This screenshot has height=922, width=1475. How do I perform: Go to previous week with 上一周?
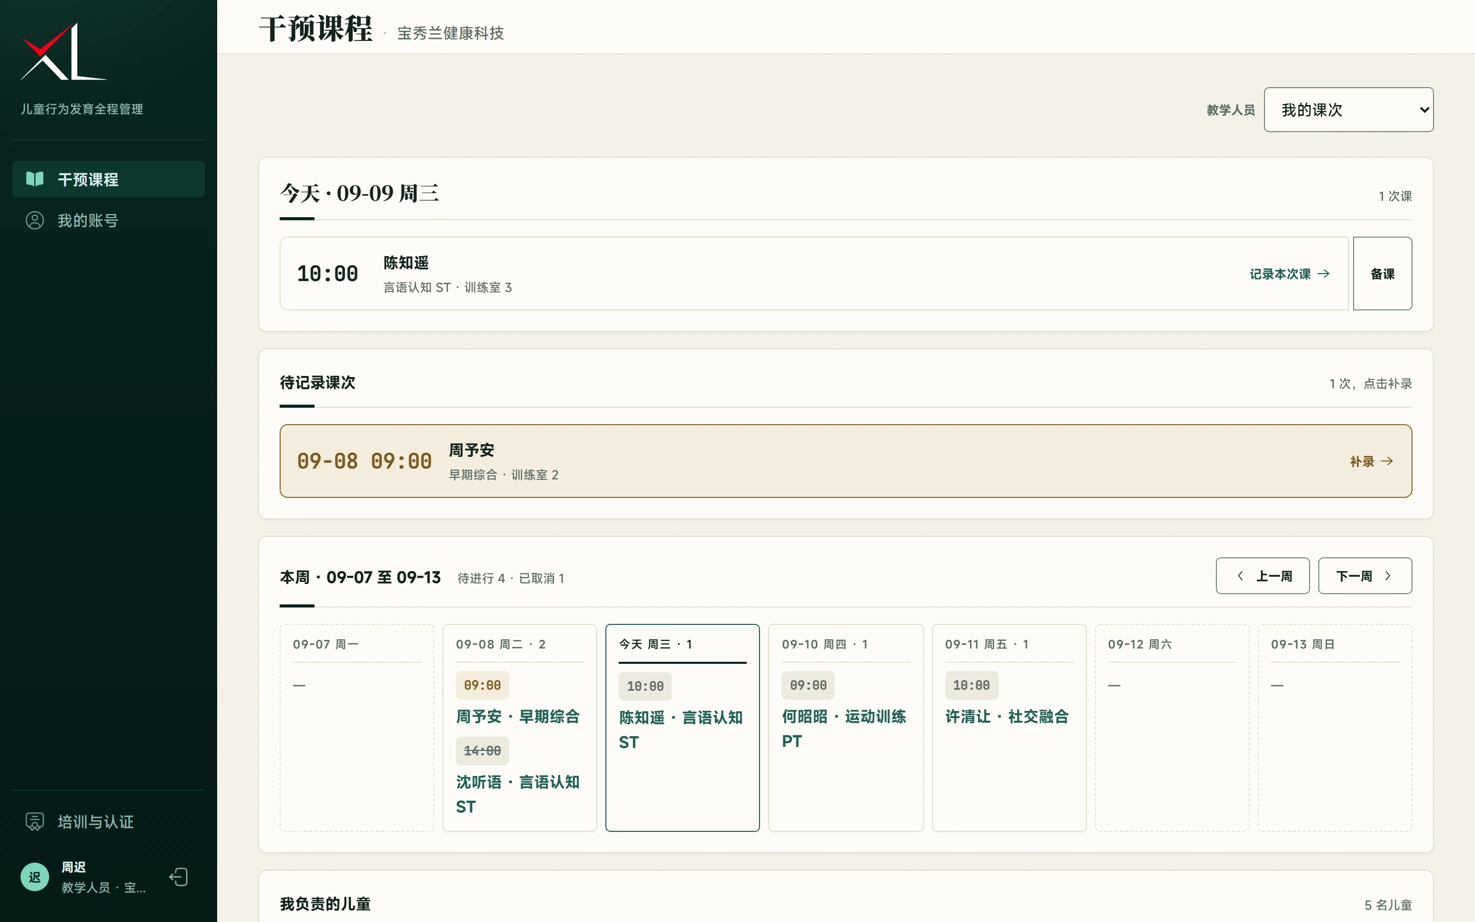pyautogui.click(x=1262, y=576)
